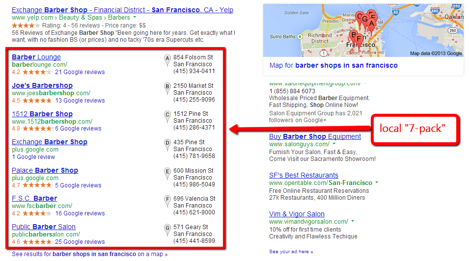
Task: View 21 Google reviews for Barber Lounge
Action: [x=80, y=72]
